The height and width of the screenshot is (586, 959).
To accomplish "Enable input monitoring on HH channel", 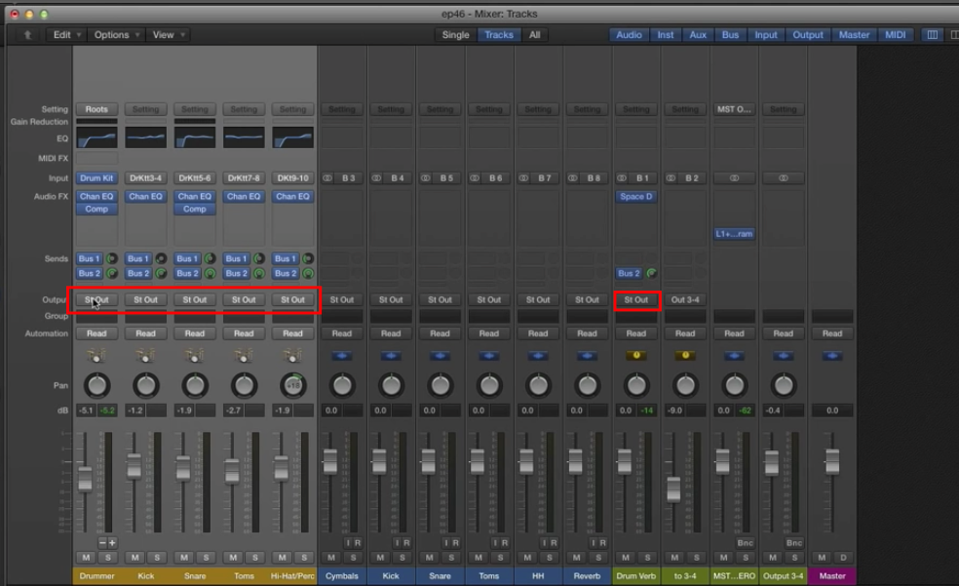I will tap(545, 542).
